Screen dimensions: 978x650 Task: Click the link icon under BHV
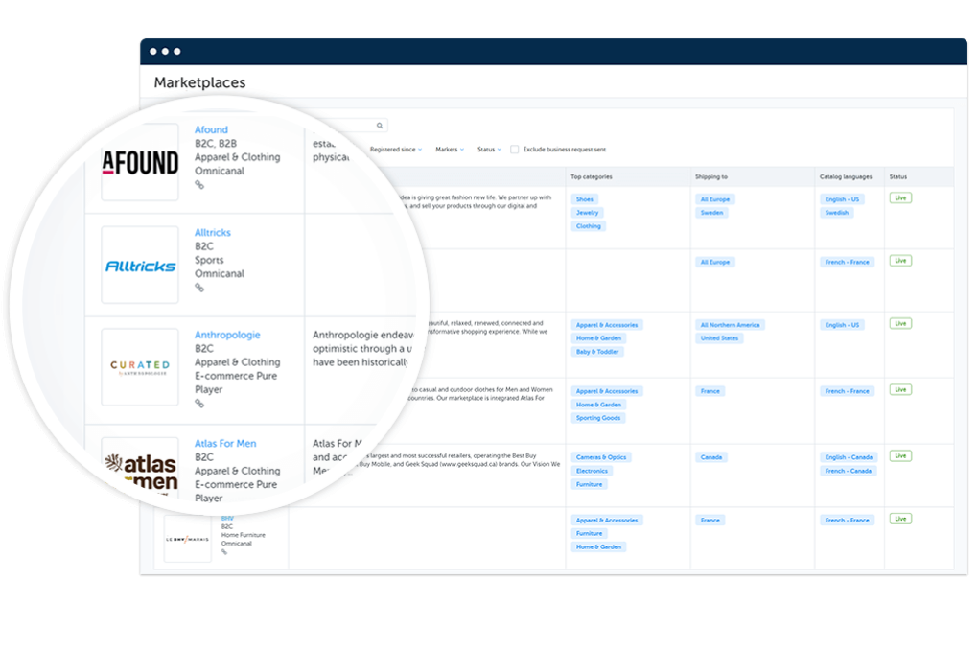(x=224, y=552)
